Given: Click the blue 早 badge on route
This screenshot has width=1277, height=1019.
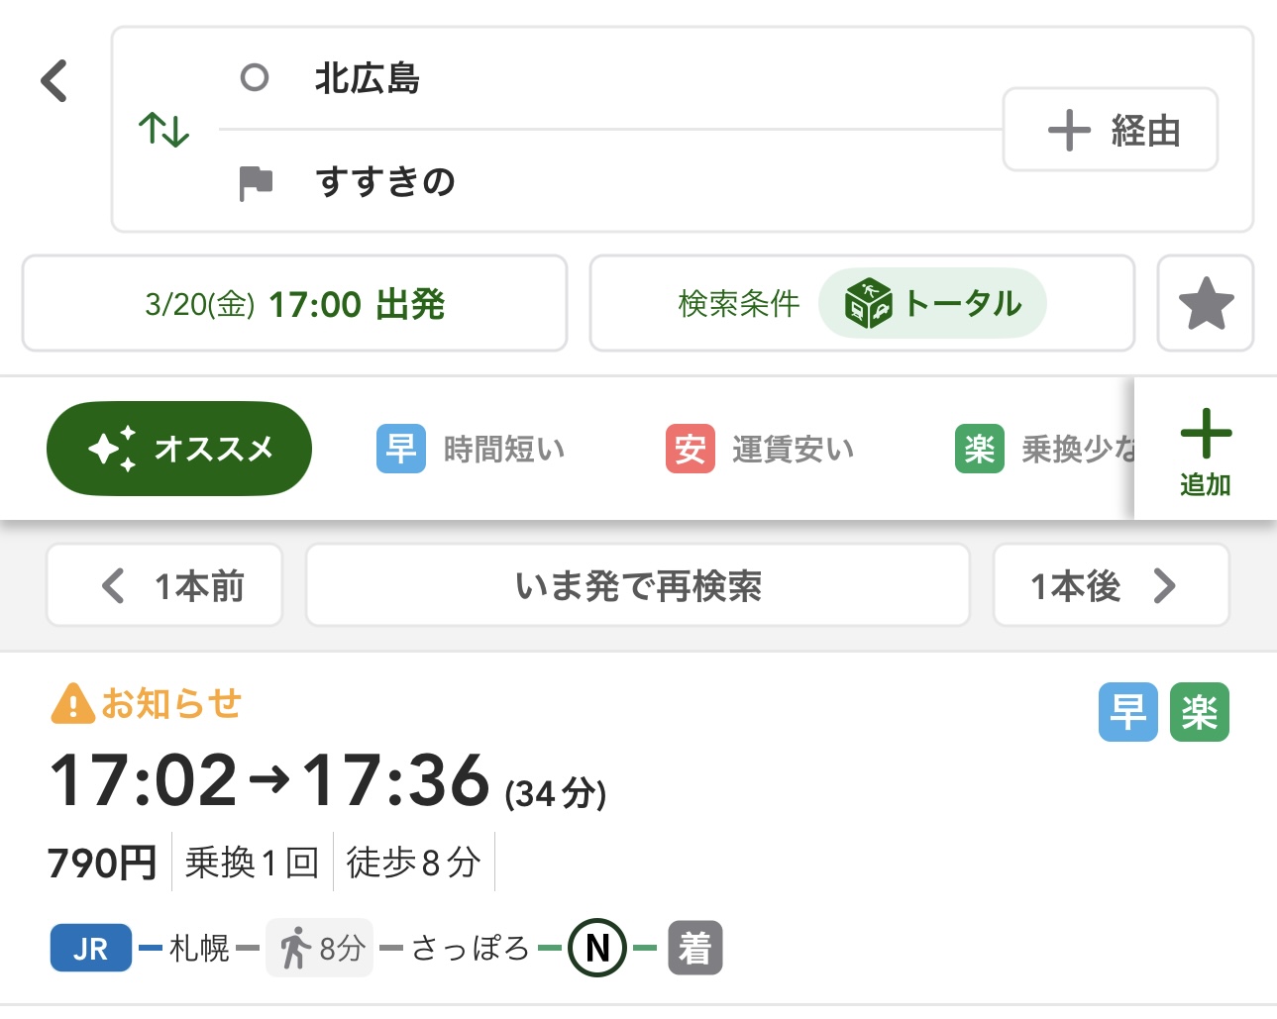Looking at the screenshot, I should 1127,712.
